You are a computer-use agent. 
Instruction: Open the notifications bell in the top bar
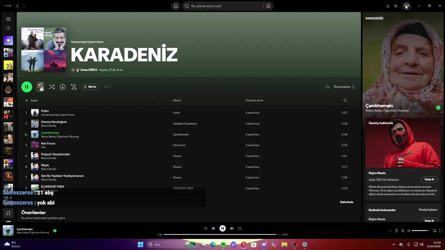point(388,6)
